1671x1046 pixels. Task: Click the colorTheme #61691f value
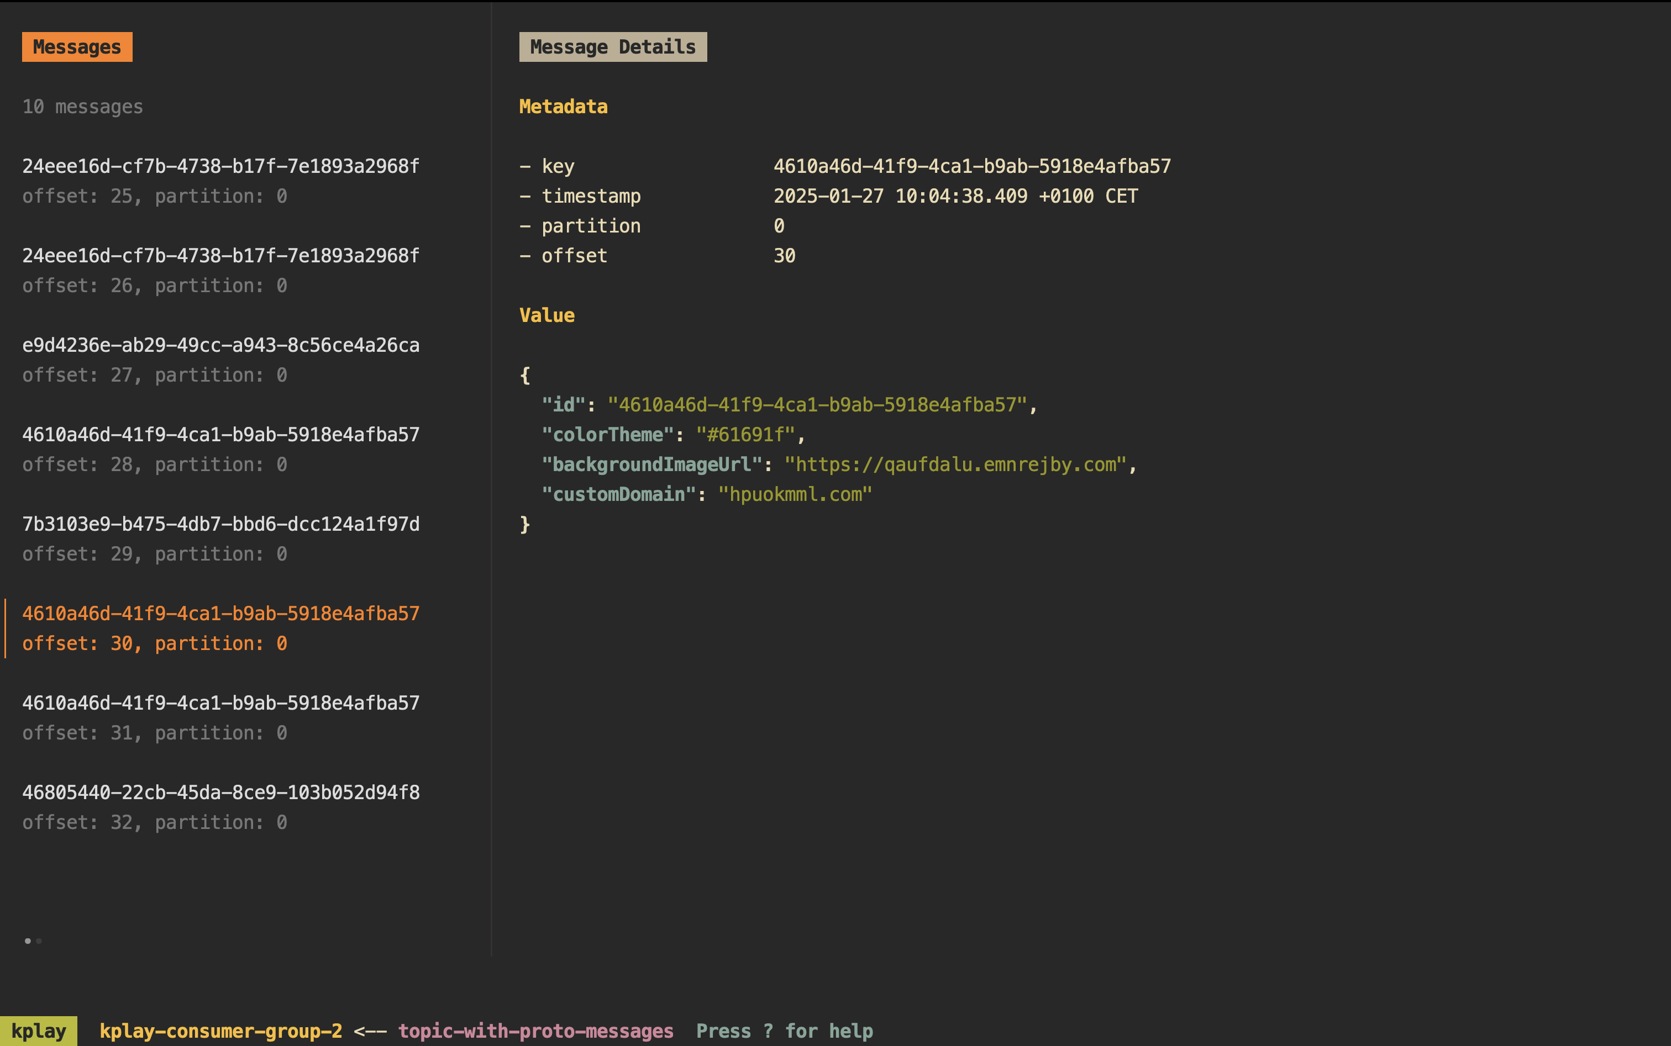745,435
